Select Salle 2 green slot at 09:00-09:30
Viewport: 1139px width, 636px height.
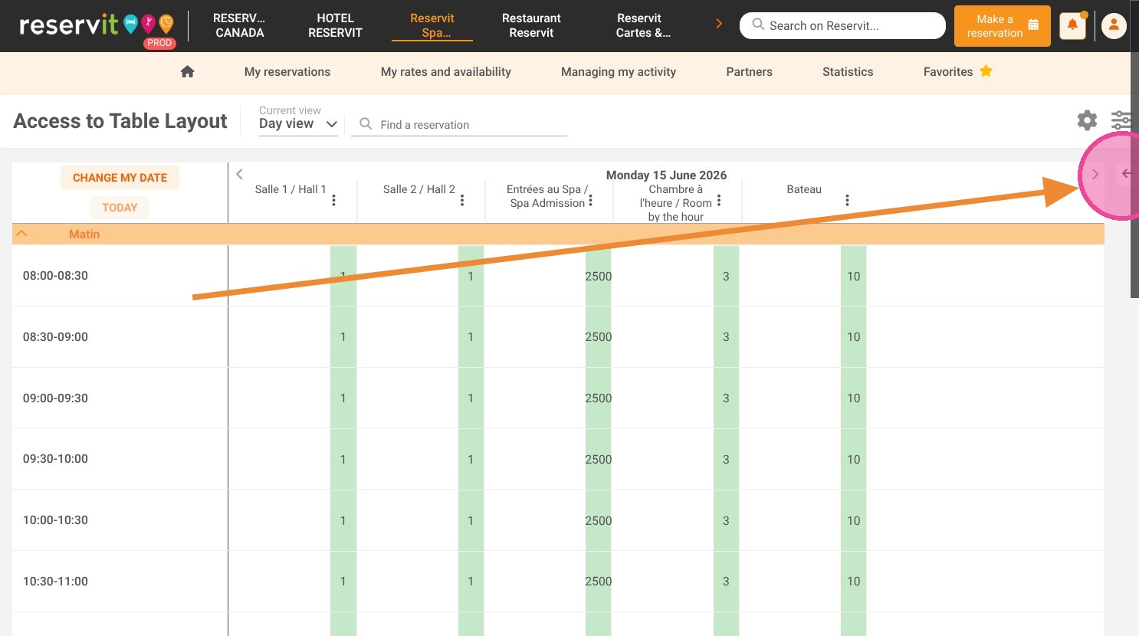tap(471, 398)
